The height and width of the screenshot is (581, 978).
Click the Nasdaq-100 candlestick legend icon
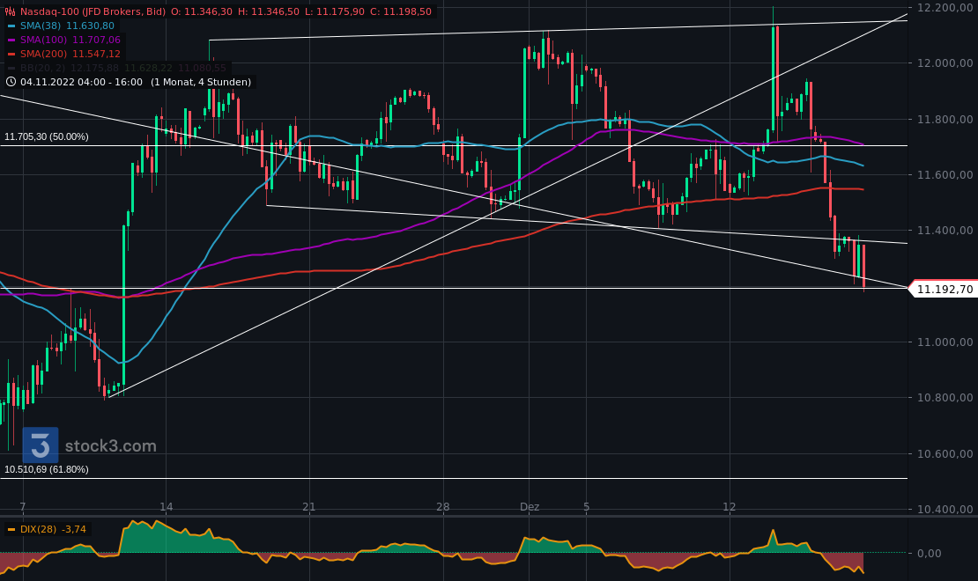pyautogui.click(x=11, y=11)
